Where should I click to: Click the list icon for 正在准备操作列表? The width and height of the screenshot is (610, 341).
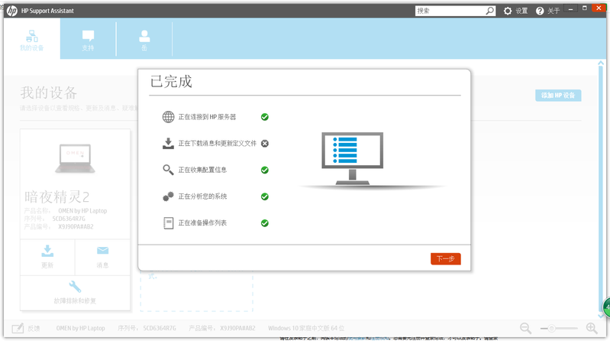point(169,223)
